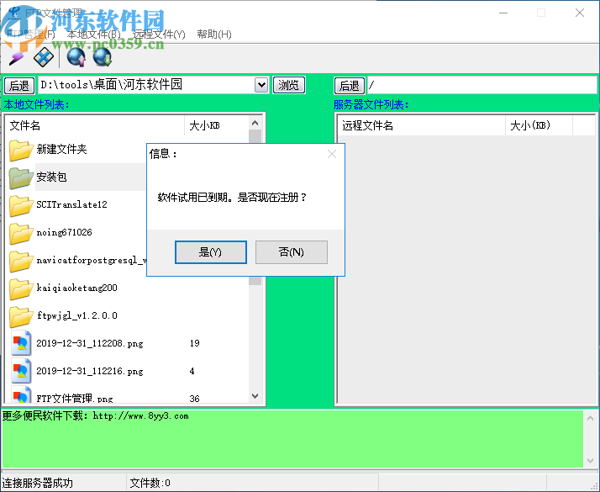This screenshot has height=492, width=600.
Task: Select the 新建文件夹 row name
Action: [x=61, y=149]
